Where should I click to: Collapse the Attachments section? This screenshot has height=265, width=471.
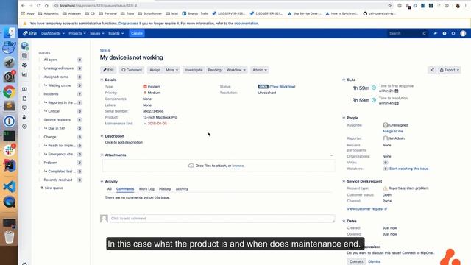[x=102, y=155]
